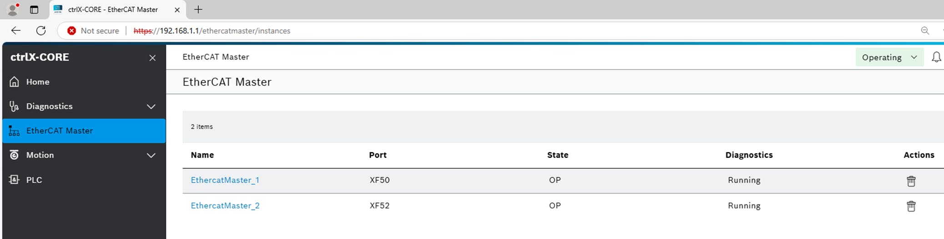Expand the Motion menu section
The height and width of the screenshot is (239, 944).
(151, 155)
